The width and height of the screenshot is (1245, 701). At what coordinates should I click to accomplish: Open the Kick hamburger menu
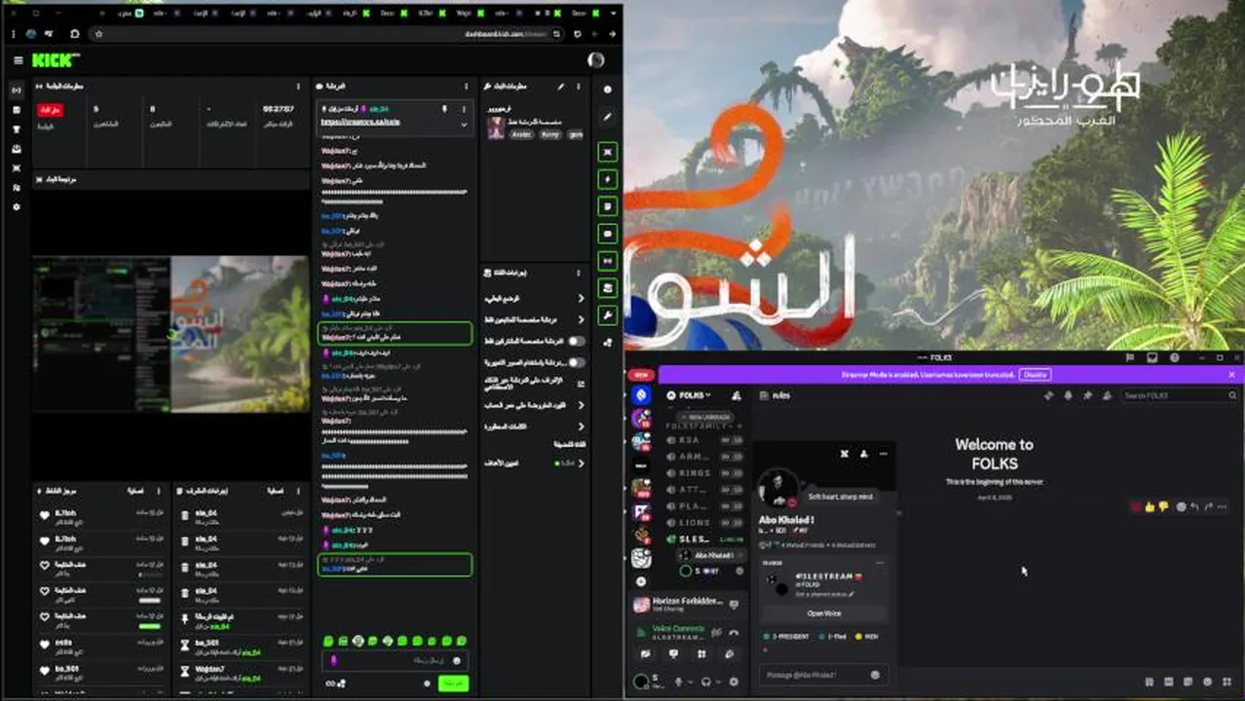(x=18, y=60)
